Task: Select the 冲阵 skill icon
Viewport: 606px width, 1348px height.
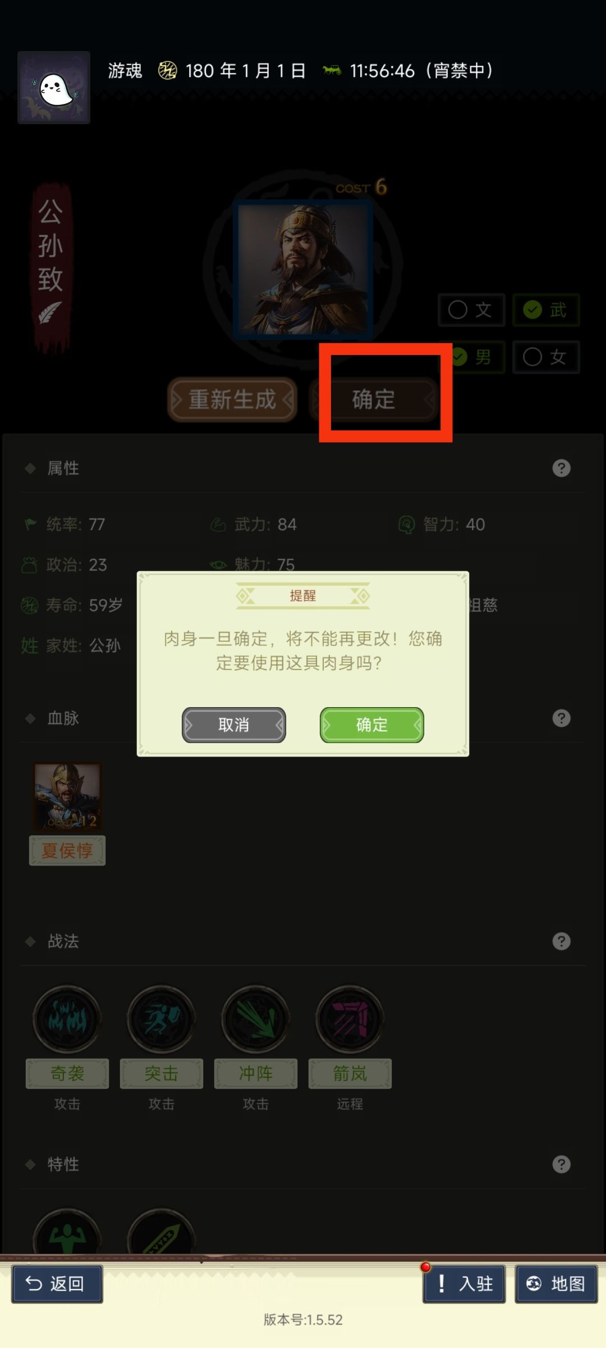Action: [256, 1019]
